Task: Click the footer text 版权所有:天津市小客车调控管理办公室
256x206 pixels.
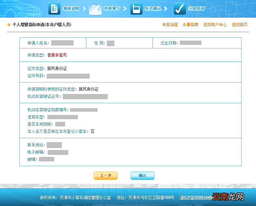Action: [x=76, y=197]
